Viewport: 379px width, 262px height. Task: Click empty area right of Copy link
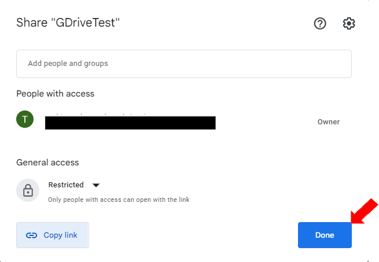point(191,235)
